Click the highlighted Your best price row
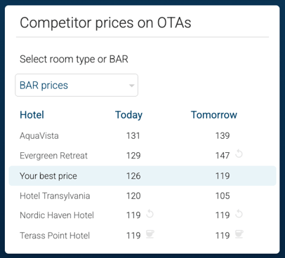The width and height of the screenshot is (285, 258). tap(142, 176)
